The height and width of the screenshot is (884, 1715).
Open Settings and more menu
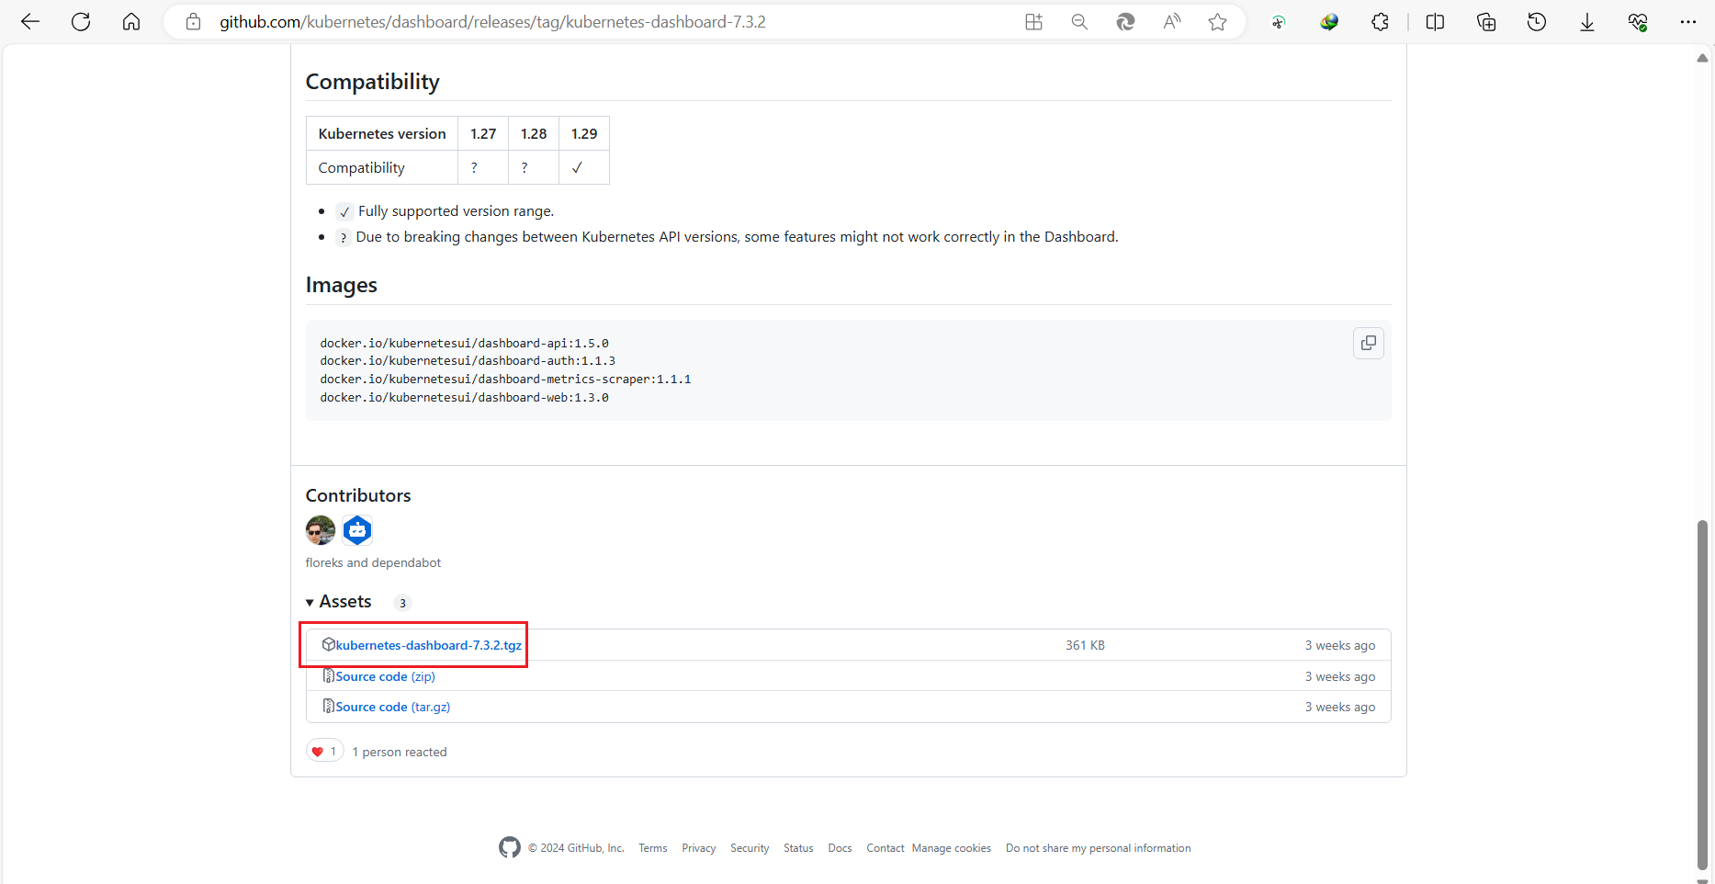pos(1688,22)
